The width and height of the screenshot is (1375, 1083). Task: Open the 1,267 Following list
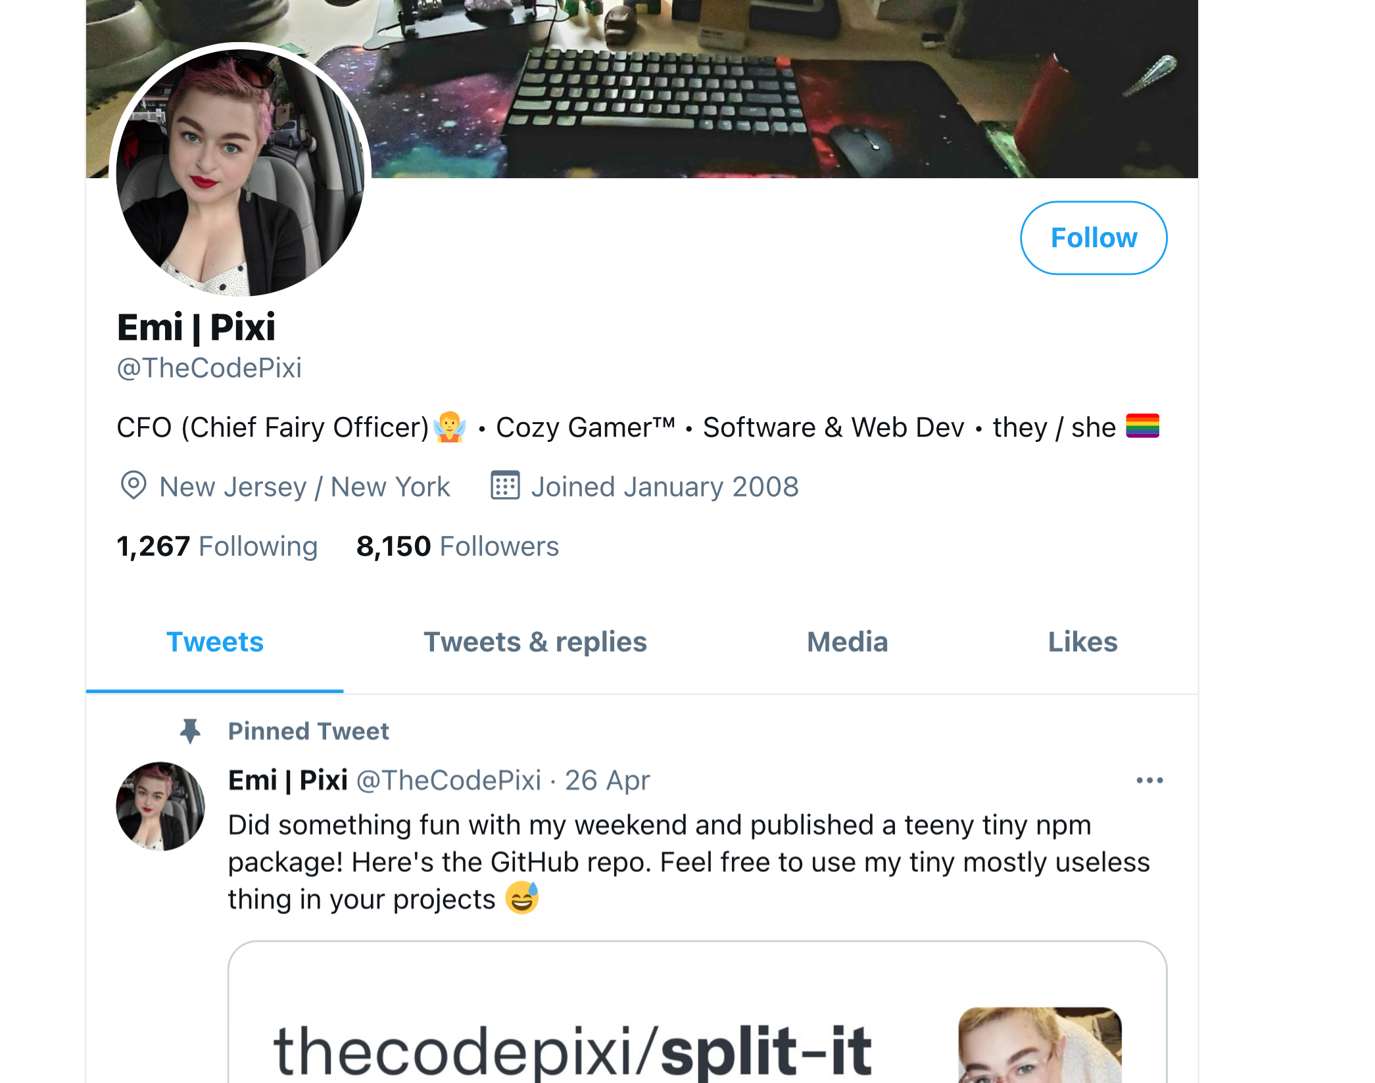click(x=217, y=546)
